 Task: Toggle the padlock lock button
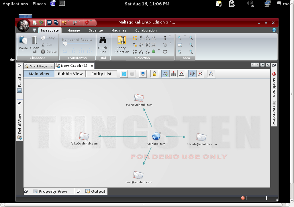(x=154, y=74)
